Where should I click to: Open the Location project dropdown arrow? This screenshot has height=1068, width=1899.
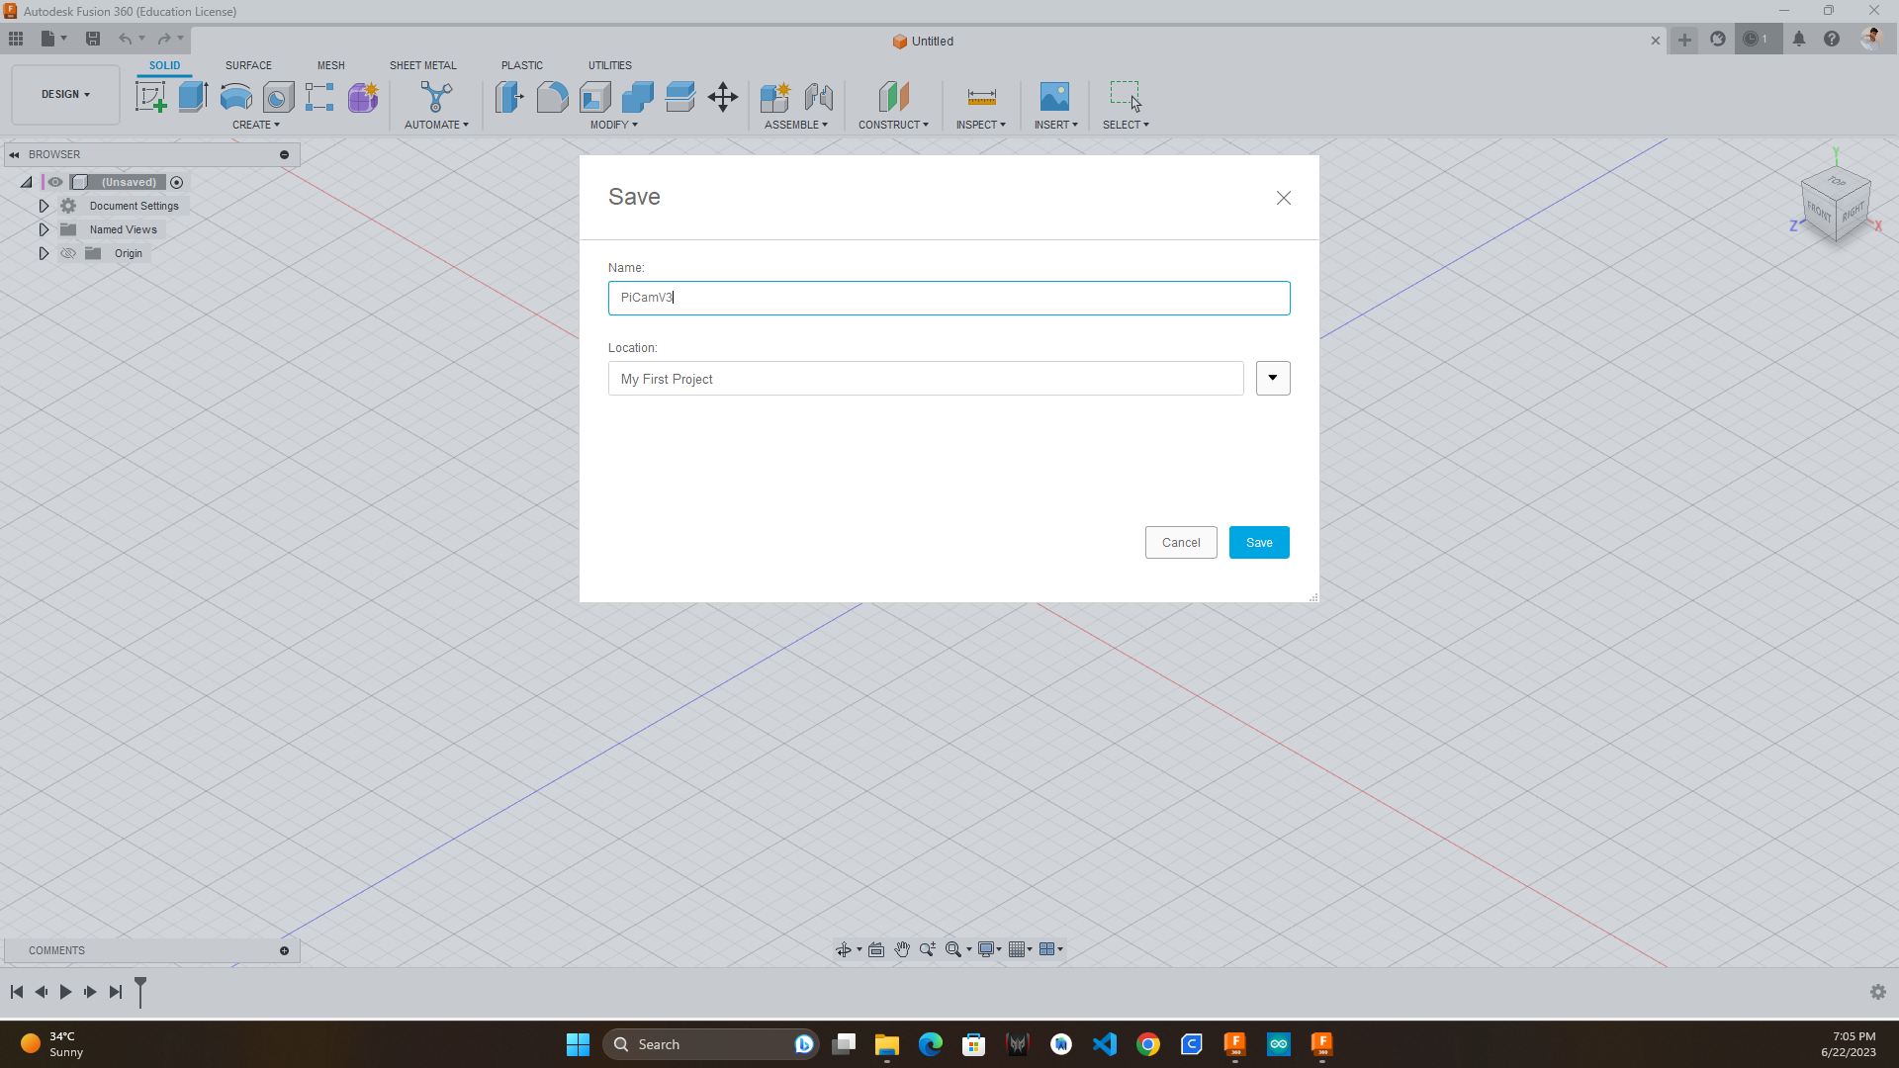coord(1273,378)
